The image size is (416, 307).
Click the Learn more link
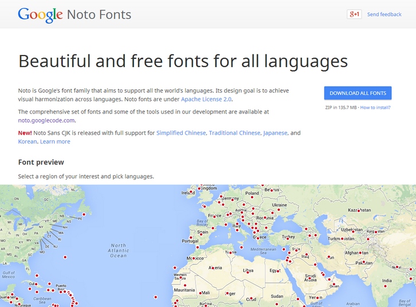[x=55, y=141]
